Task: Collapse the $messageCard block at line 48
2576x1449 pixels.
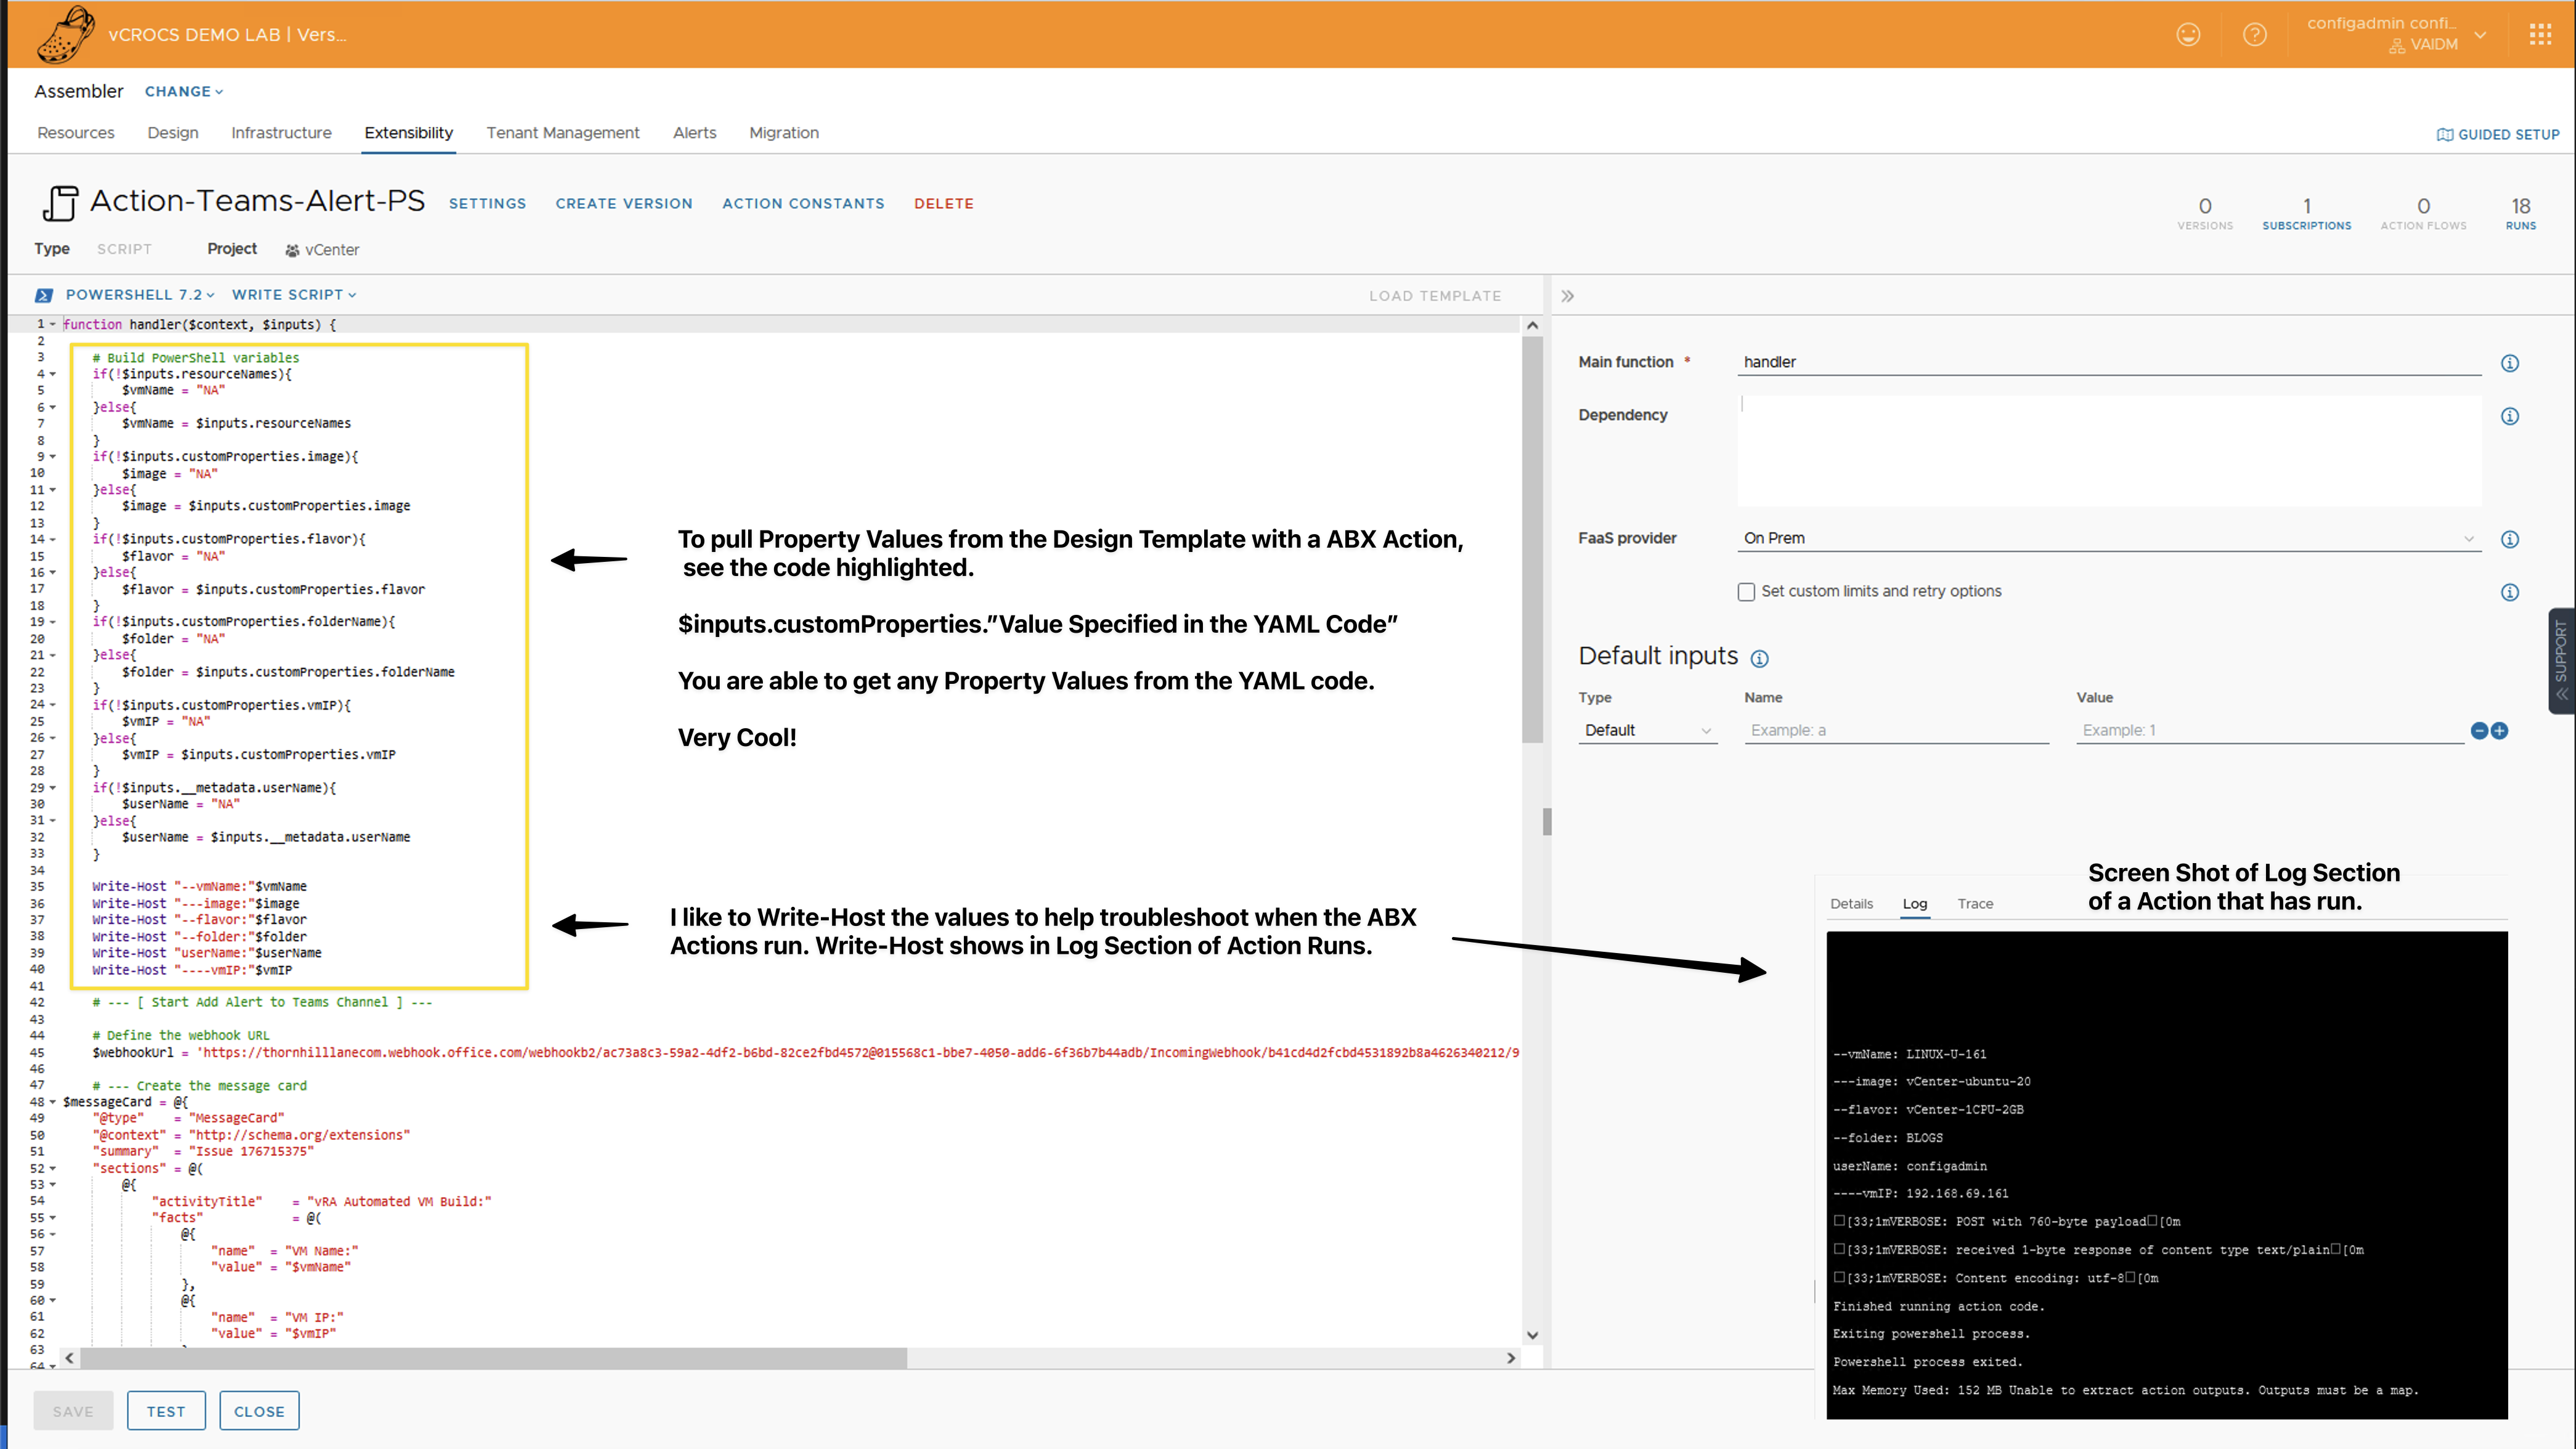Action: coord(53,1102)
